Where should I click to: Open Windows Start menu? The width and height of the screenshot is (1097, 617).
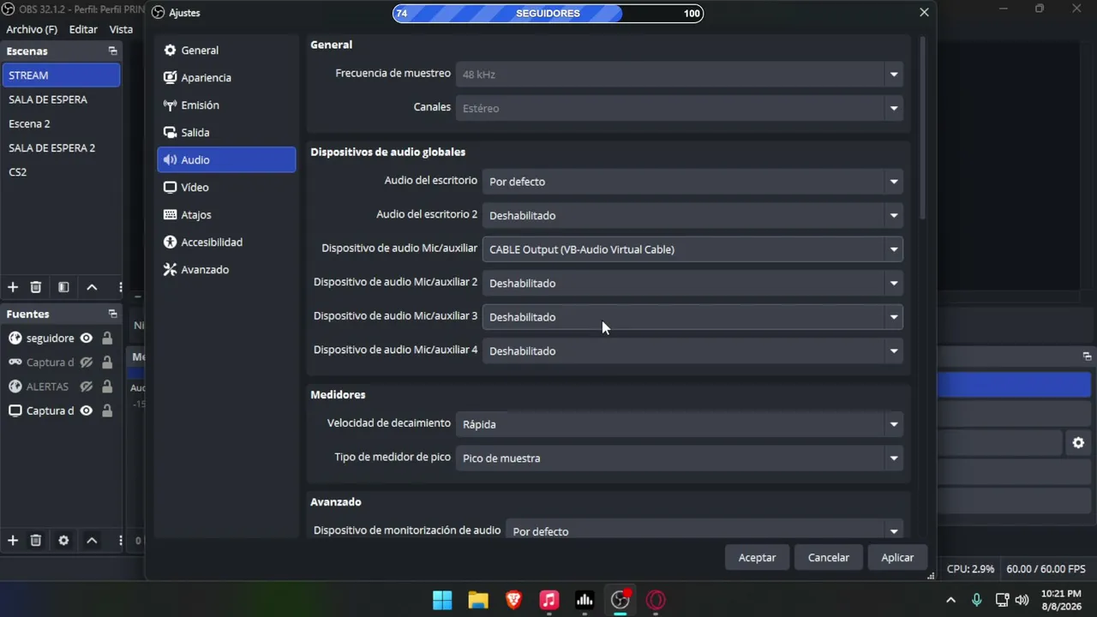[442, 600]
